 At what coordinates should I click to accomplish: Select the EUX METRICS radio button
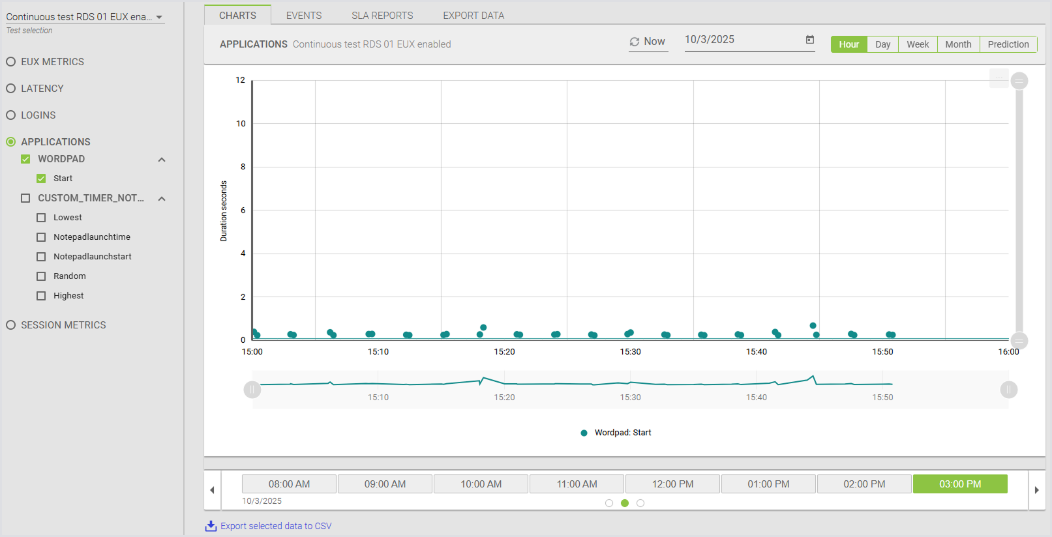click(11, 62)
